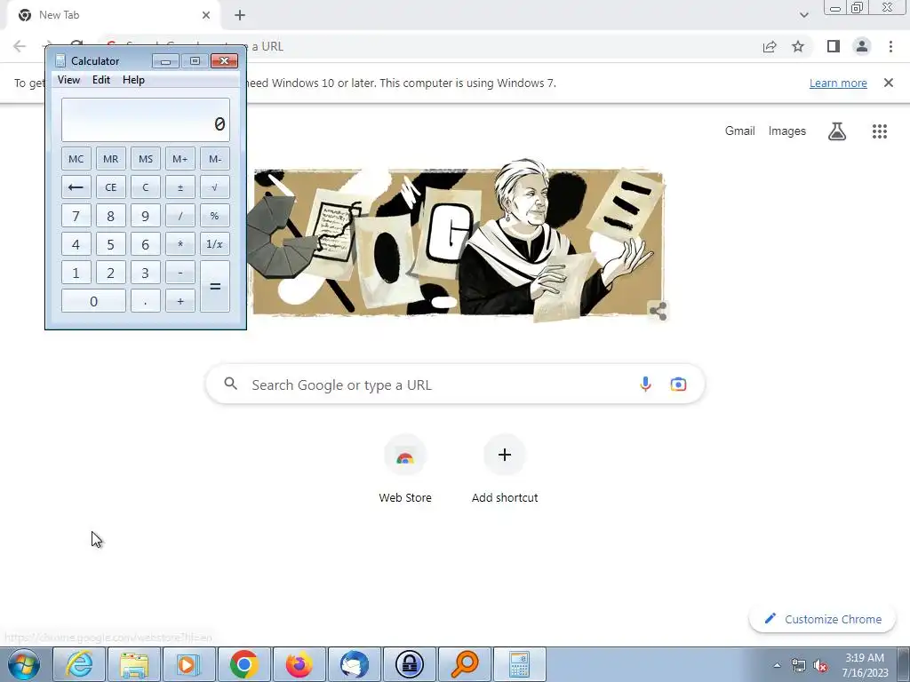The width and height of the screenshot is (910, 682).
Task: Click digit 3 on the Calculator
Action: tap(146, 273)
